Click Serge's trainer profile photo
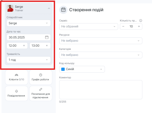 point(10,8)
